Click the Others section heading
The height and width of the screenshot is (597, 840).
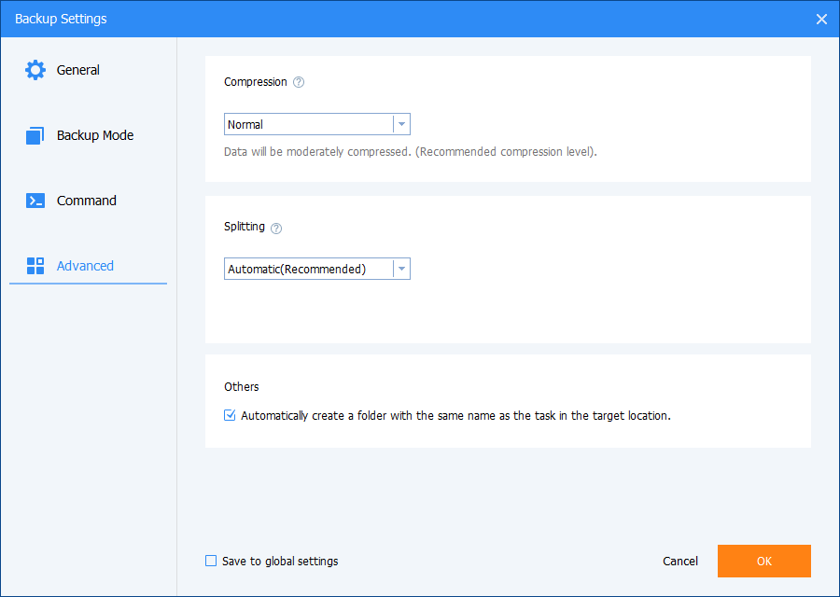coord(242,386)
